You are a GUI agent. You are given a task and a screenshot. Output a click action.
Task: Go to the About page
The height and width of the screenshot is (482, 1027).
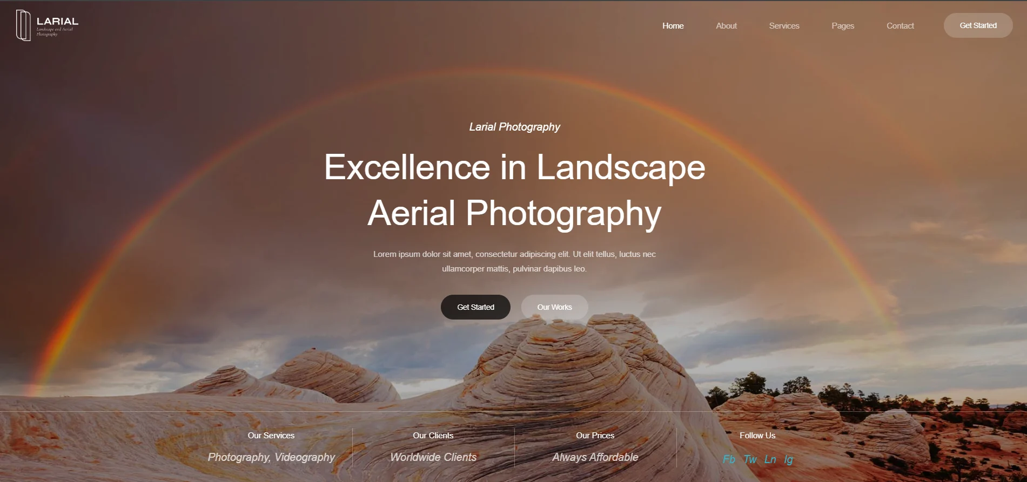726,26
